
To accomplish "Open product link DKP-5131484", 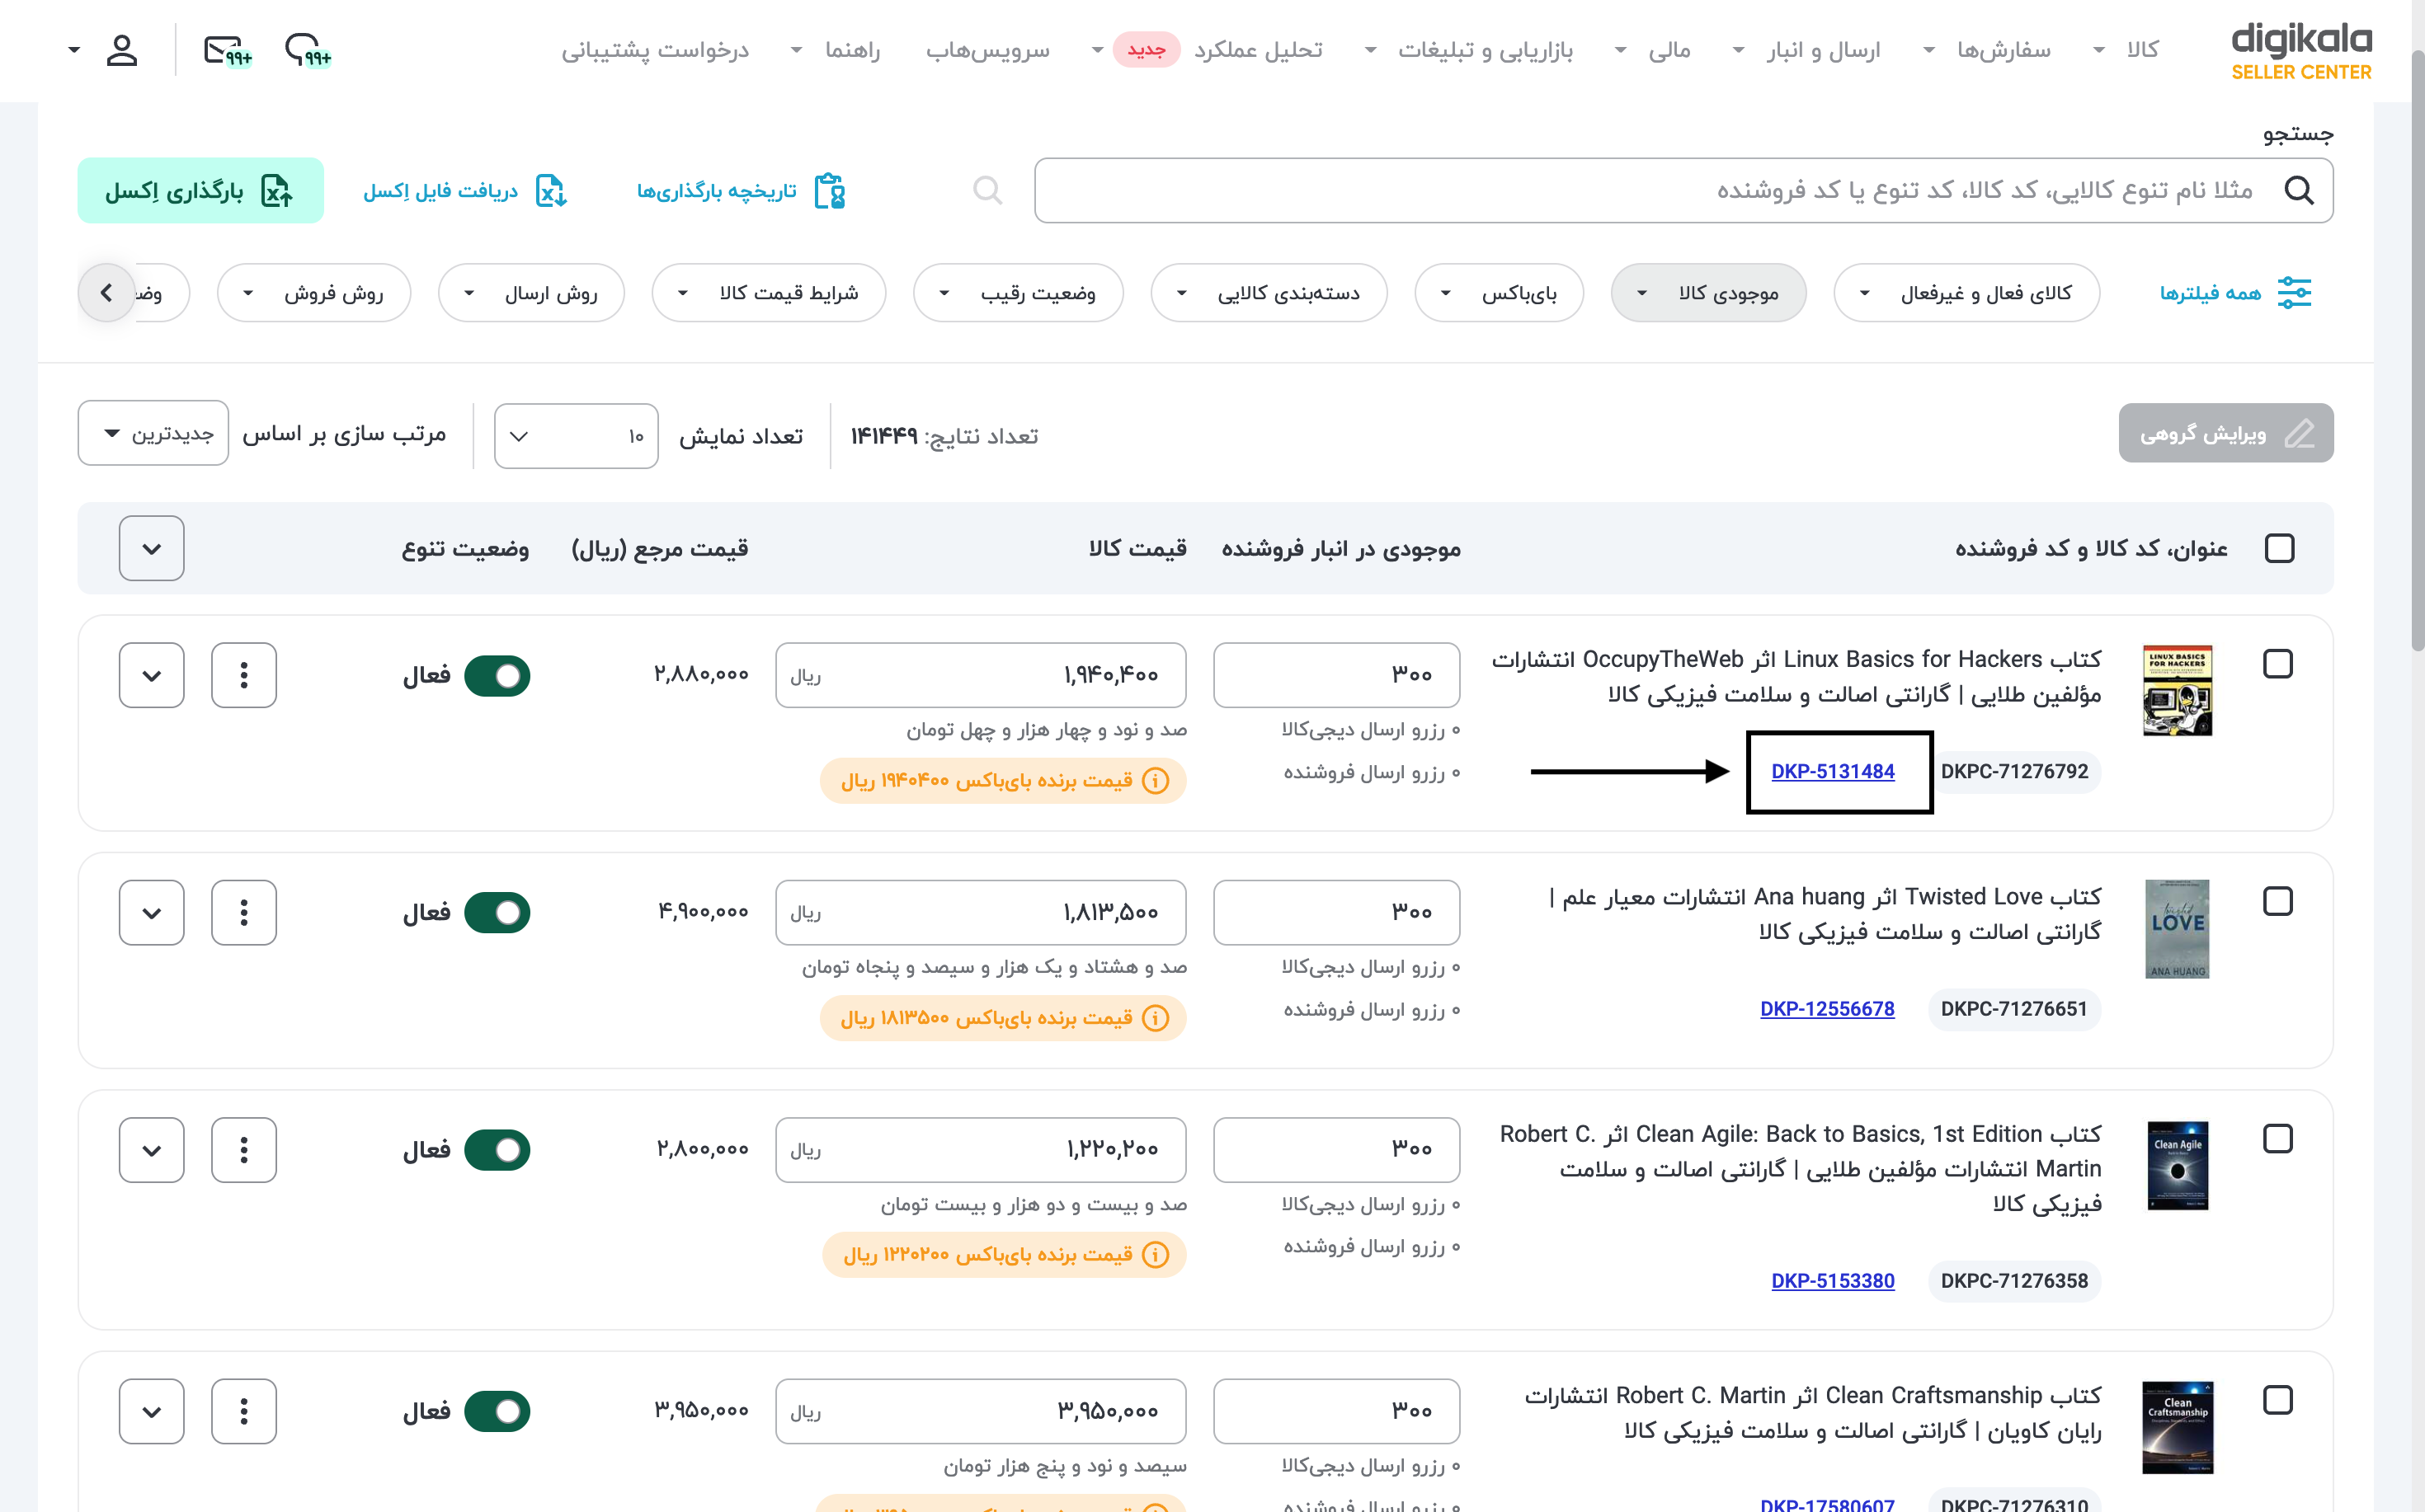I will (x=1833, y=771).
